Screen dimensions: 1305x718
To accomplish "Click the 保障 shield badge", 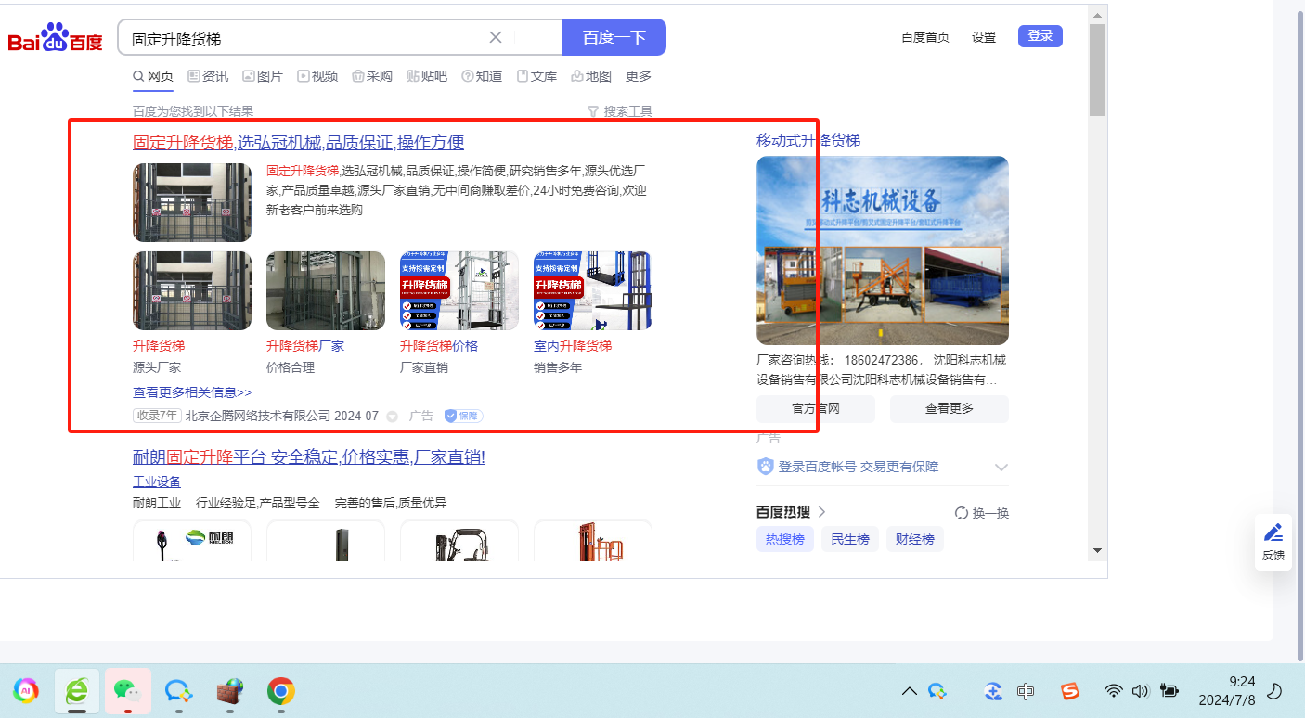I will (x=463, y=416).
